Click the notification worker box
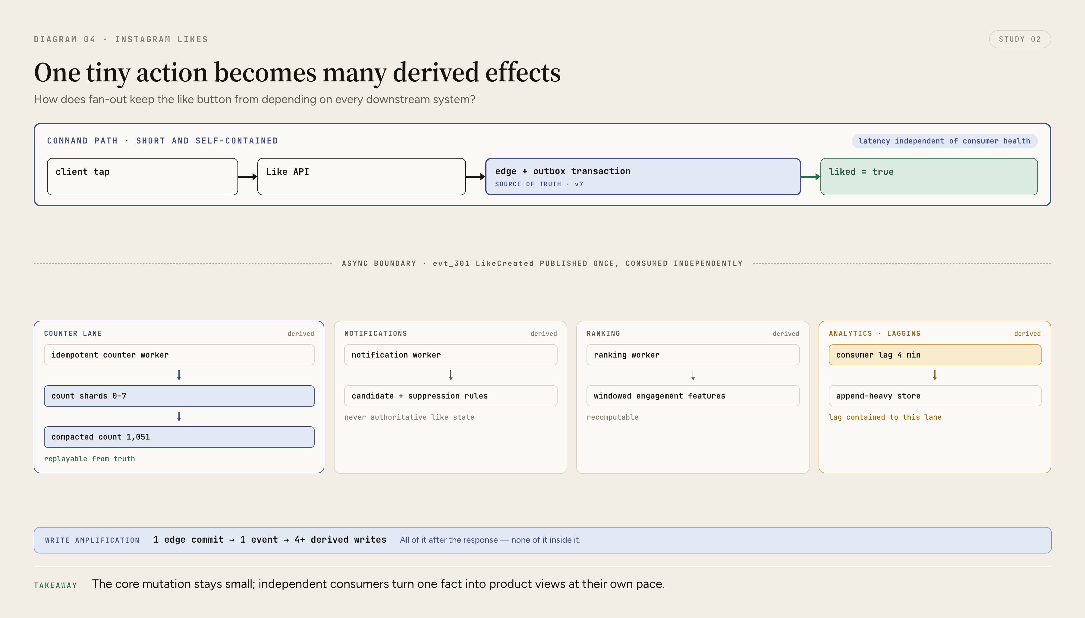Image resolution: width=1085 pixels, height=618 pixels. coord(451,355)
